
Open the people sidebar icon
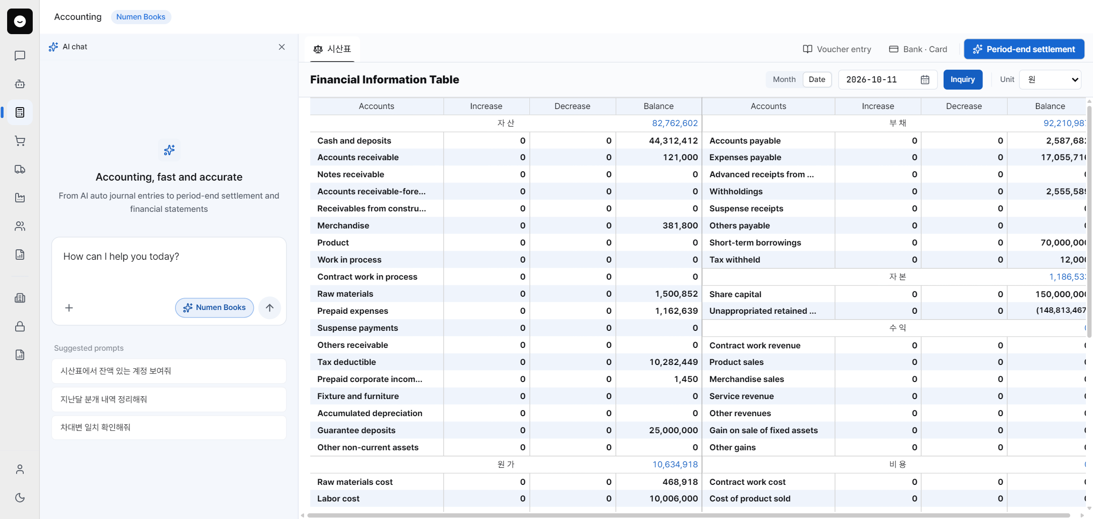click(19, 226)
